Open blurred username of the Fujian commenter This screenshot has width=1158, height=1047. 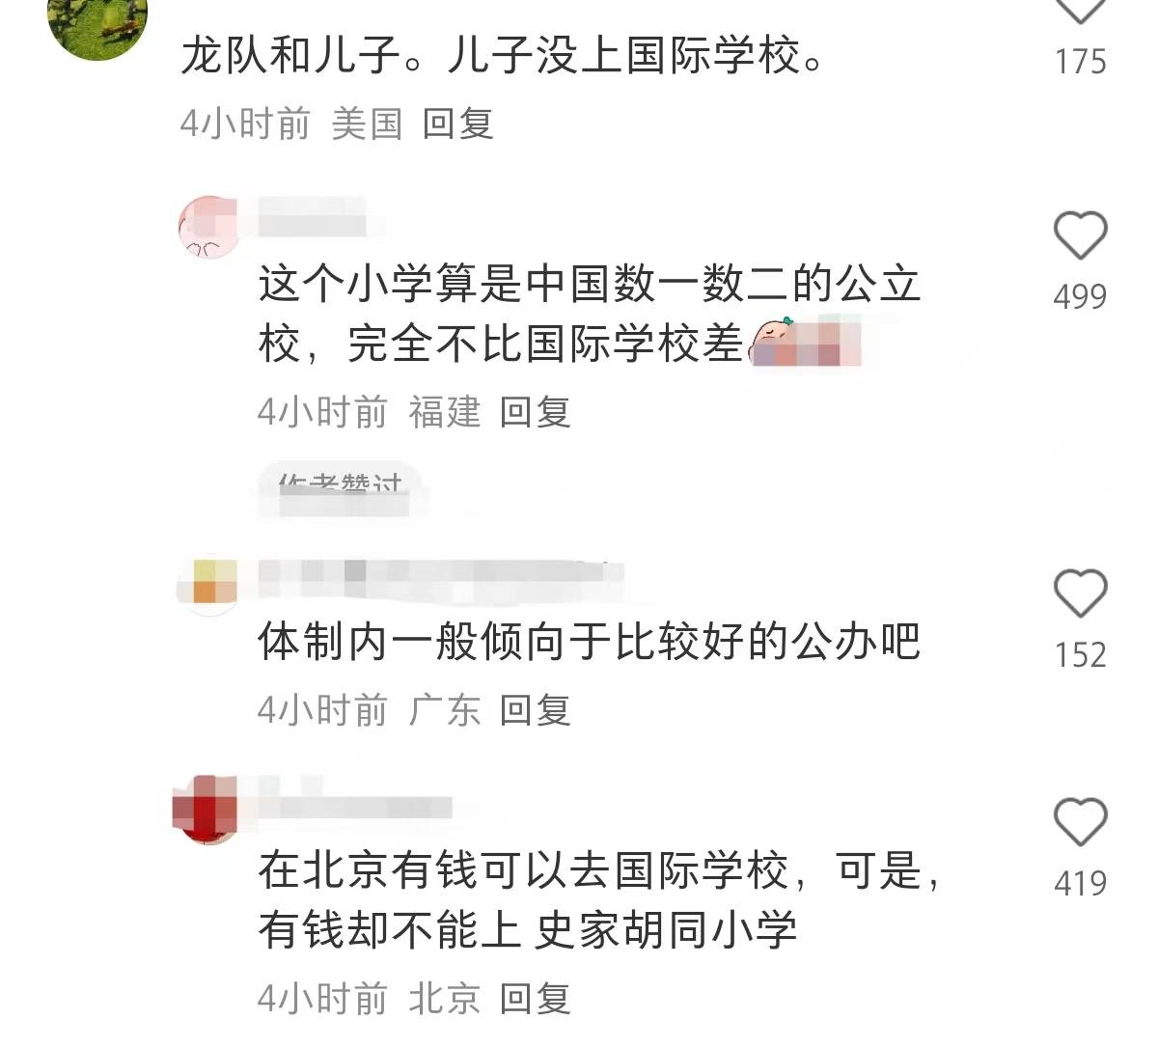(313, 216)
